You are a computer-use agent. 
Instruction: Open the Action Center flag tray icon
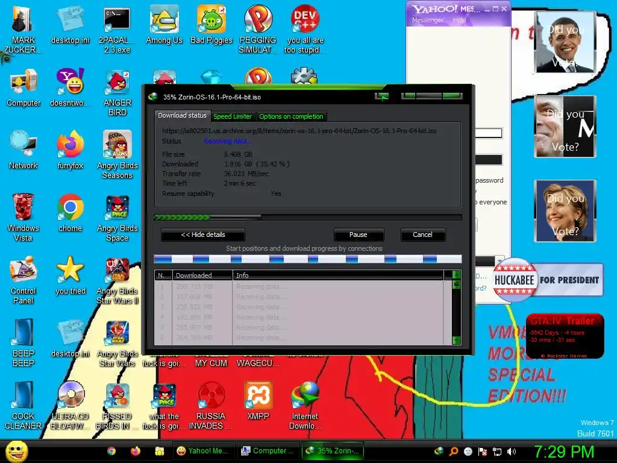coord(483,451)
